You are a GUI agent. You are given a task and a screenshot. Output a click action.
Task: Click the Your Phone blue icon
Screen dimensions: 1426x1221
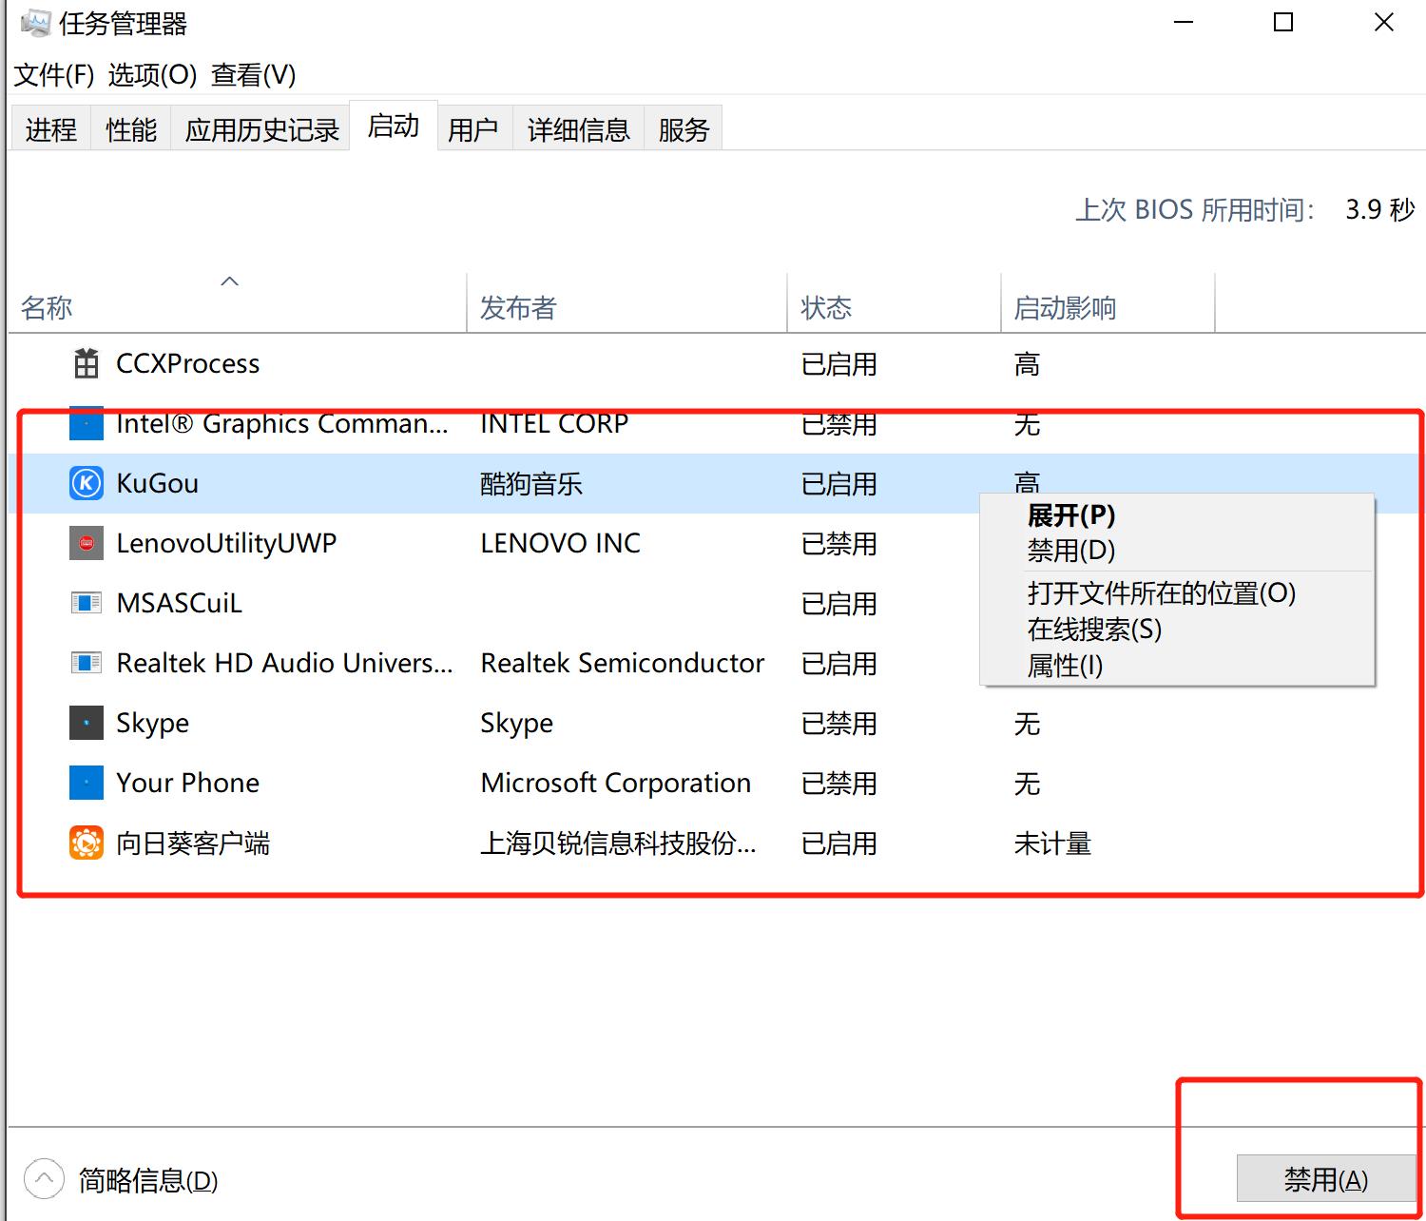tap(87, 783)
